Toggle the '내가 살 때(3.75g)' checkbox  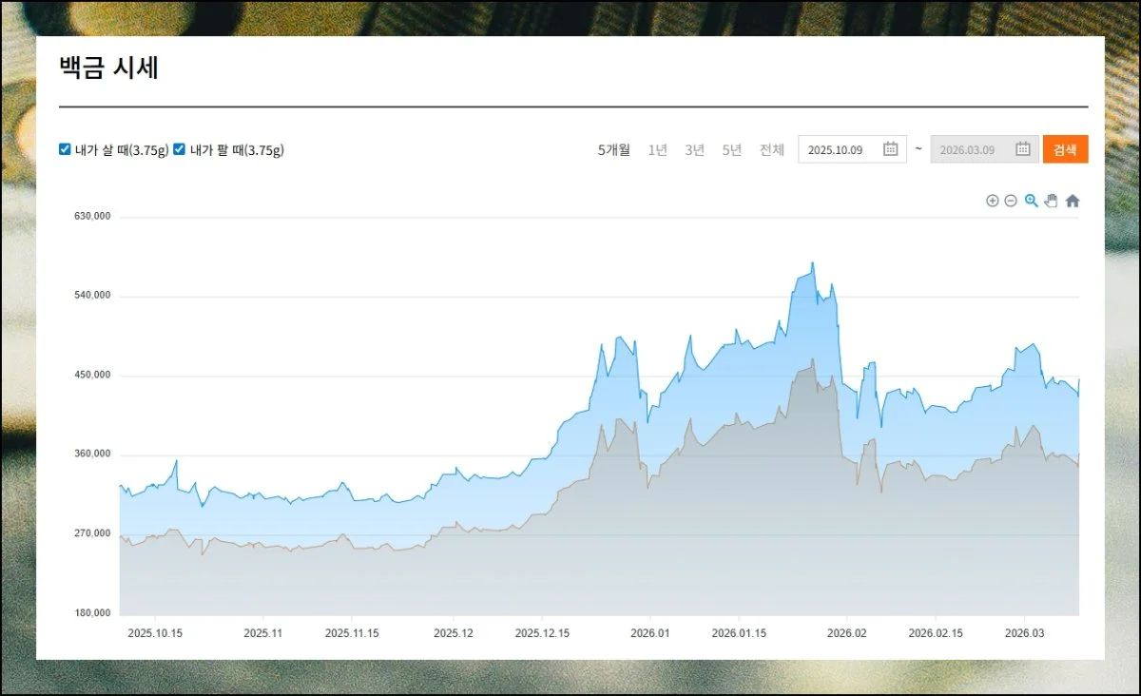[65, 149]
